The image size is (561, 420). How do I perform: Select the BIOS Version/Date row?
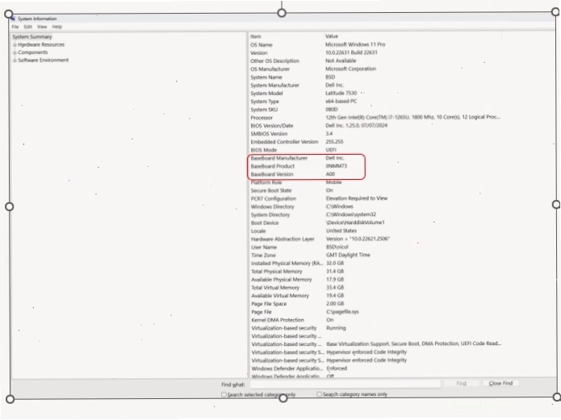click(x=375, y=126)
